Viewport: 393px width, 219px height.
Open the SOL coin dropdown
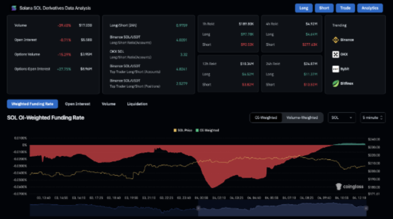coord(342,117)
